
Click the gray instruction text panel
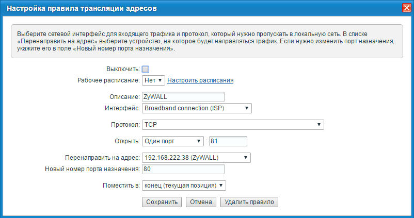[206, 41]
